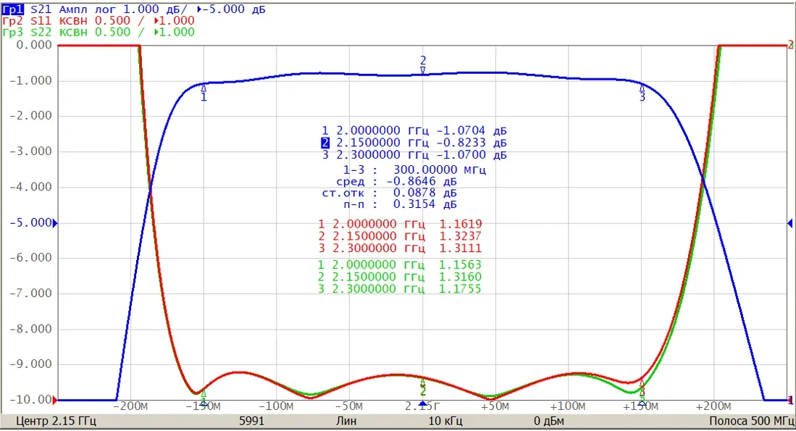Click the 1-3 span value 300.00000 МГц
The height and width of the screenshot is (431, 796).
(x=440, y=170)
